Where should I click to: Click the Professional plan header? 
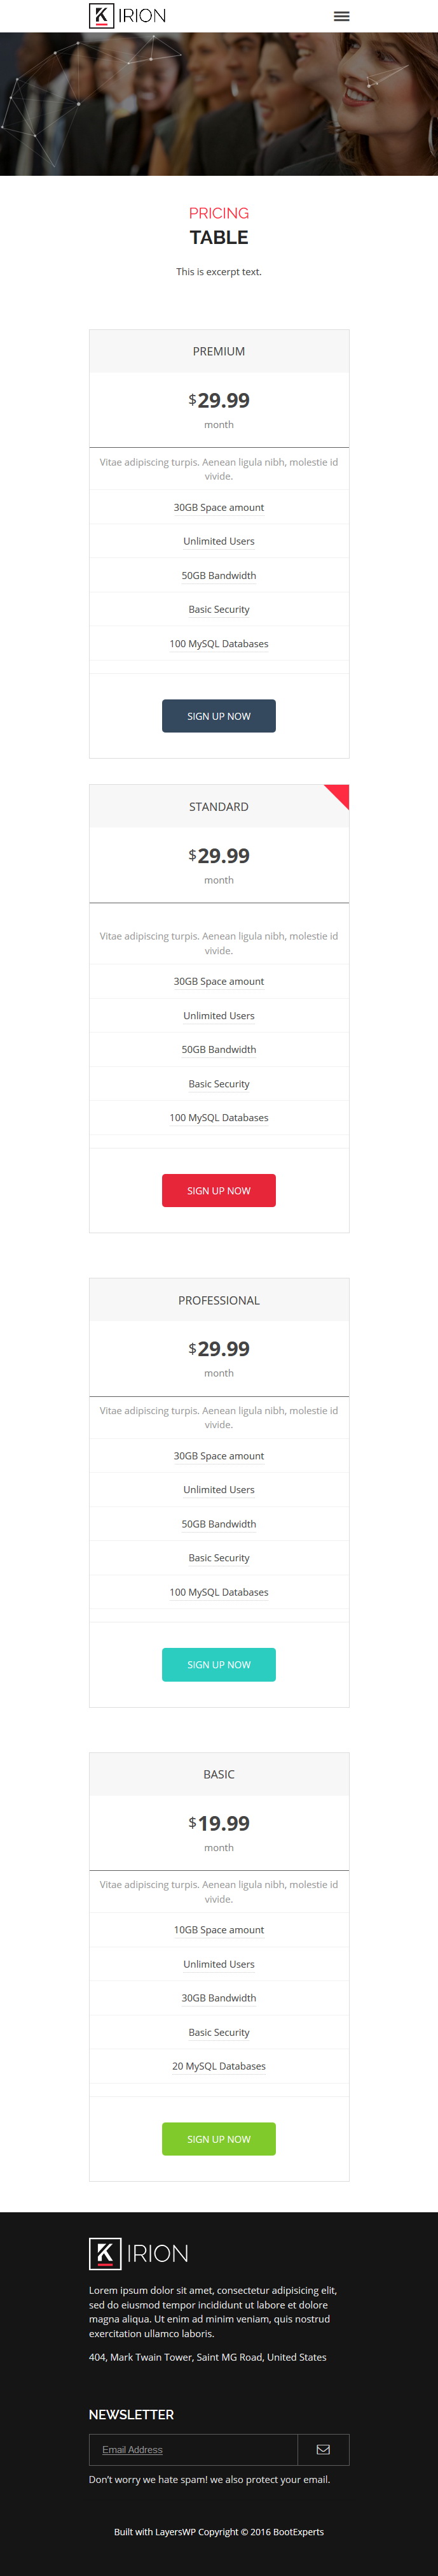tap(219, 1300)
